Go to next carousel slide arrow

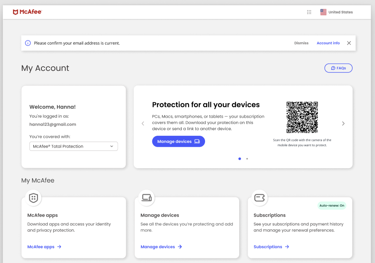click(x=343, y=123)
